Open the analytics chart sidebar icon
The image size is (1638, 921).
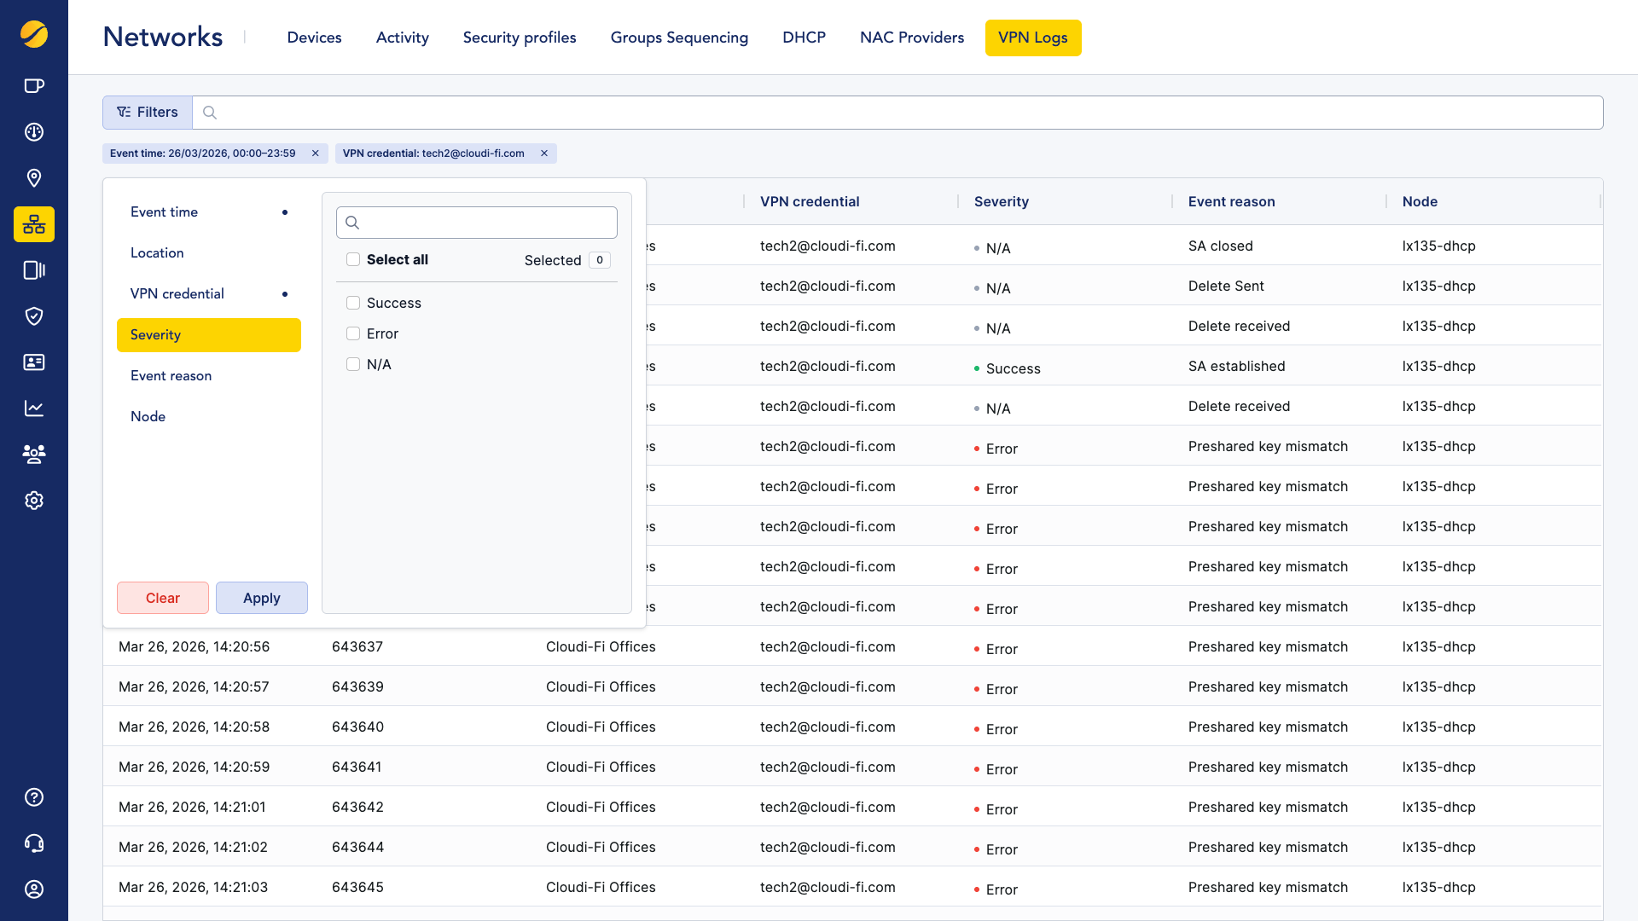(x=34, y=408)
